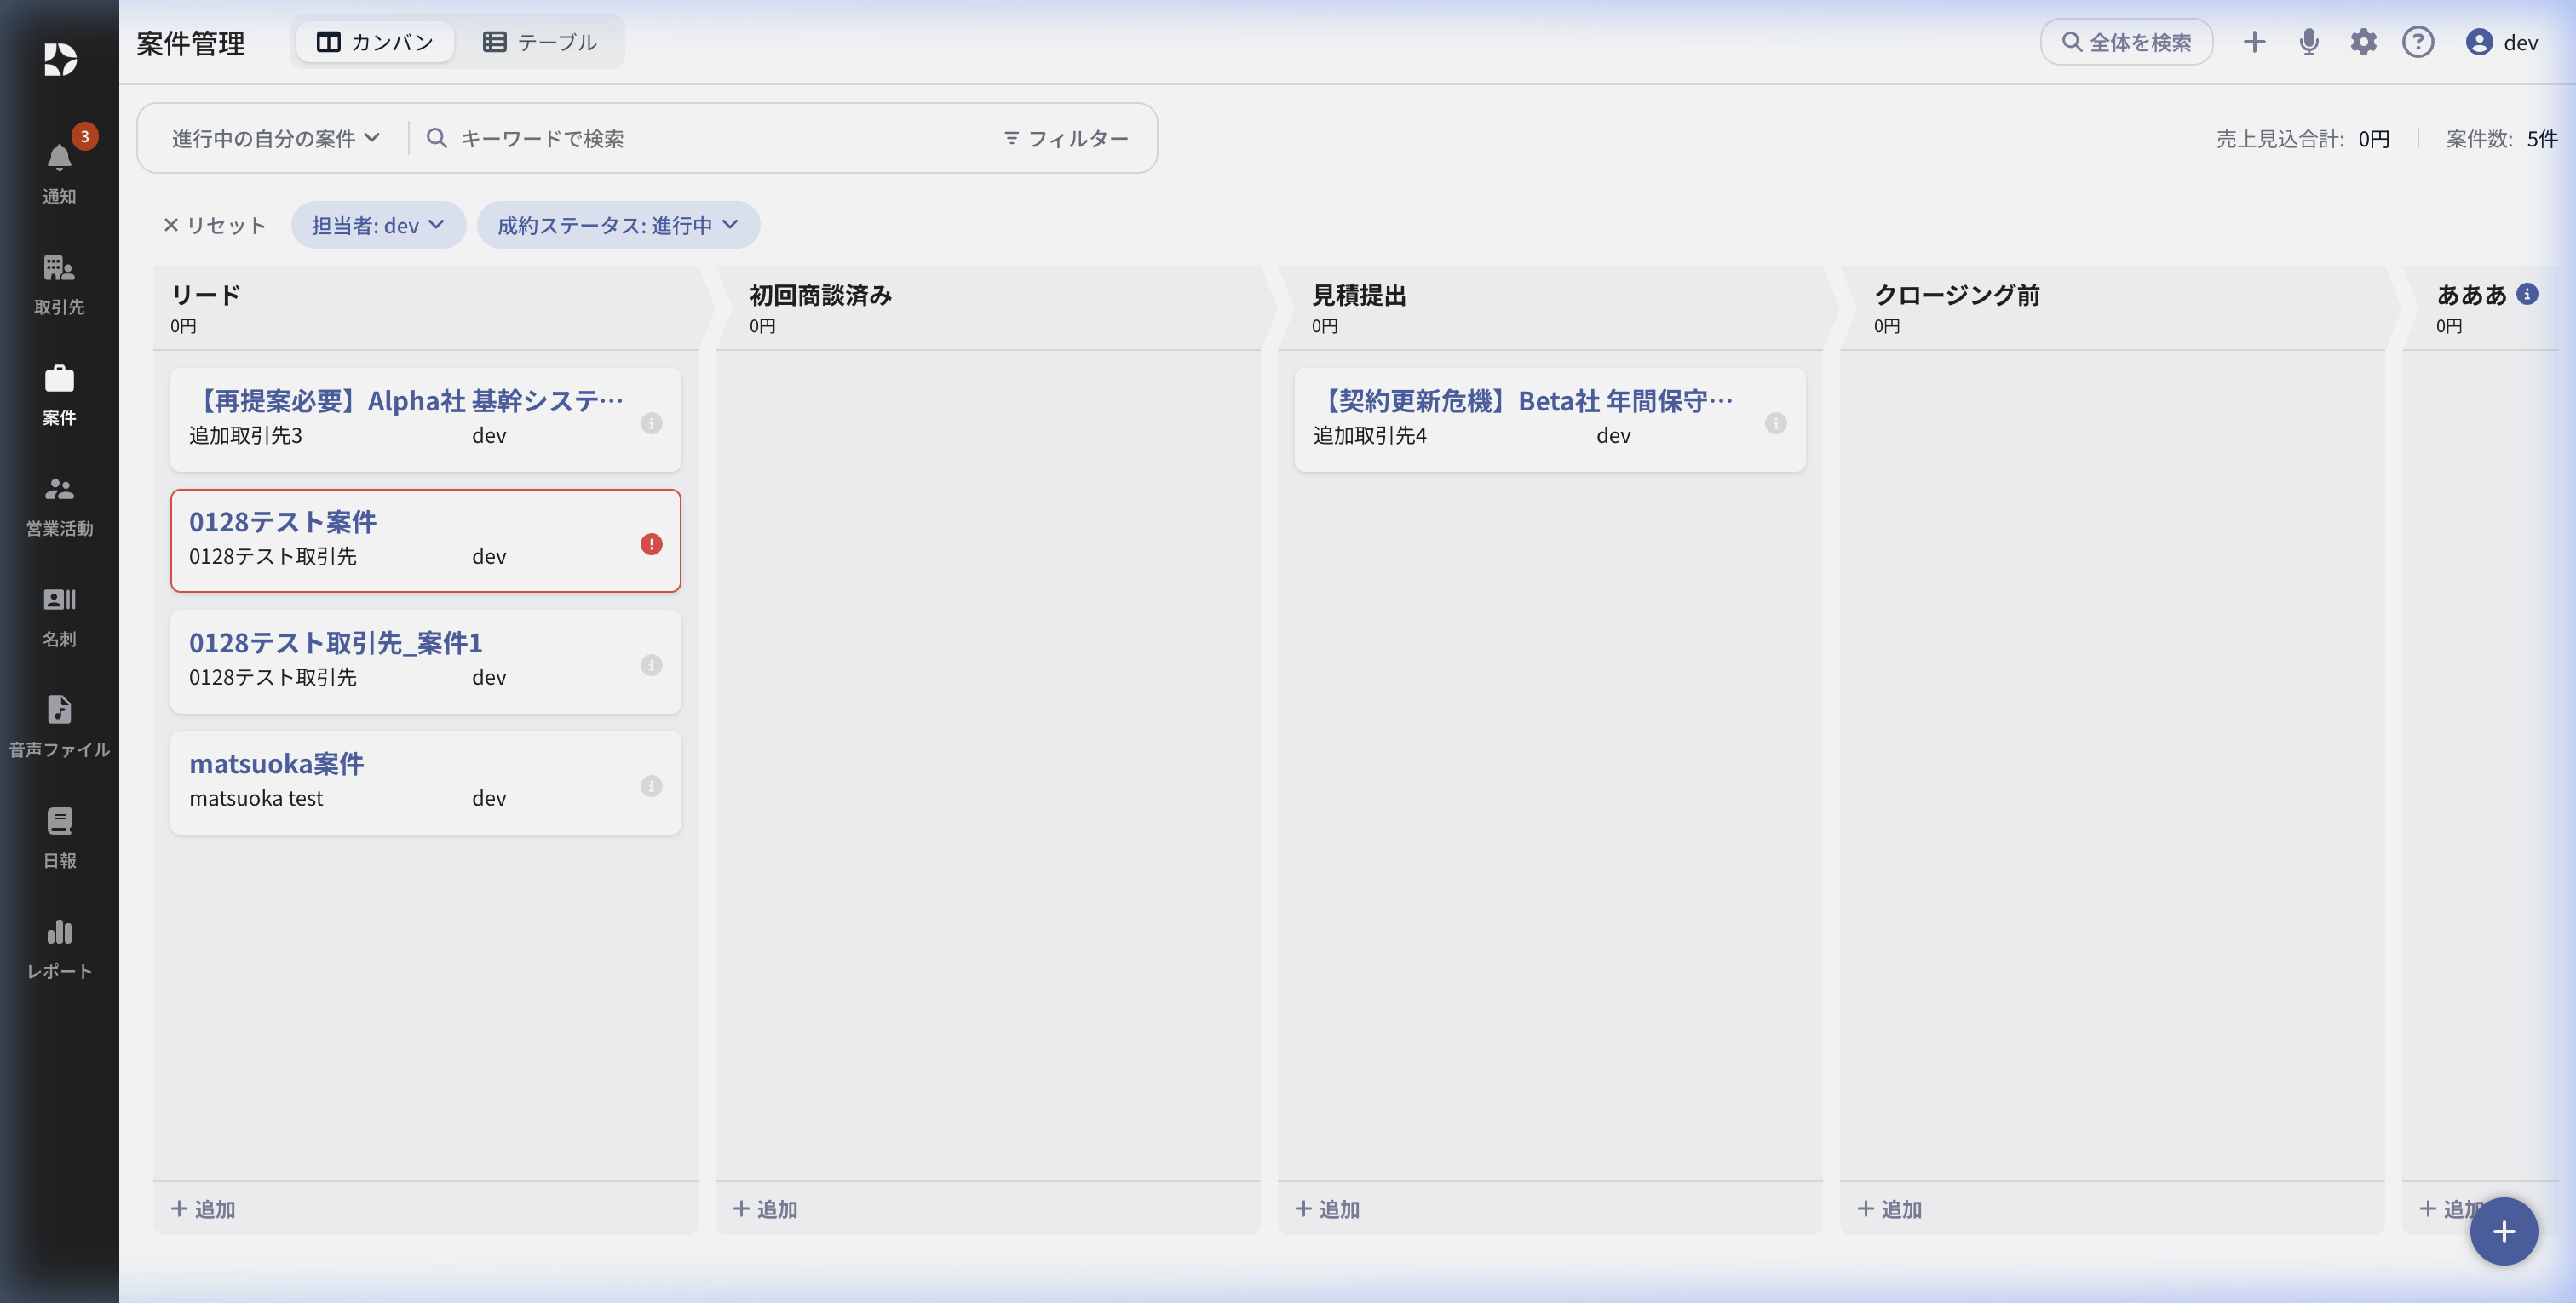
Task: Open the settings gear icon
Action: tap(2363, 42)
